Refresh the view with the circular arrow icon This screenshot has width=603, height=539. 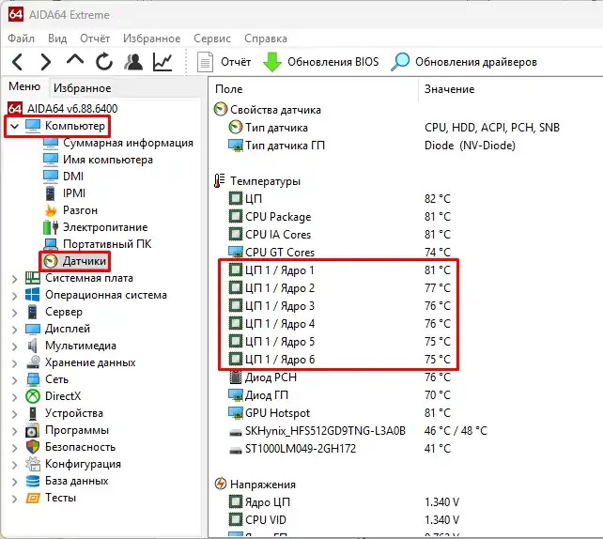(x=104, y=62)
